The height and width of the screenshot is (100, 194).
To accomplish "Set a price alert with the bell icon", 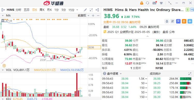I will coord(167,21).
